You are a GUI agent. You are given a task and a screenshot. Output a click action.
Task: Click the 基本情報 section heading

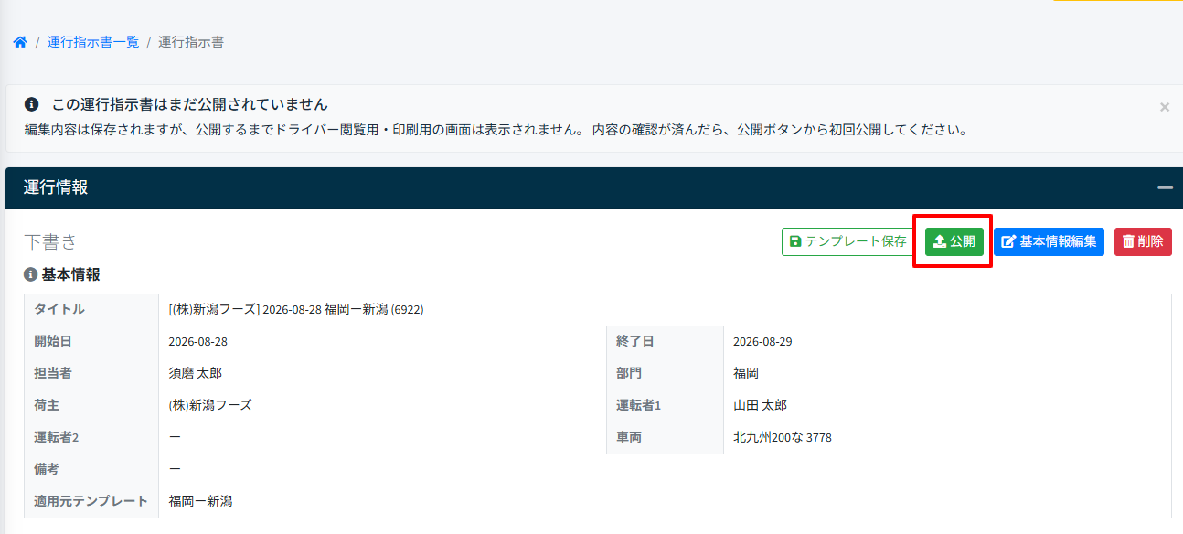(x=71, y=274)
